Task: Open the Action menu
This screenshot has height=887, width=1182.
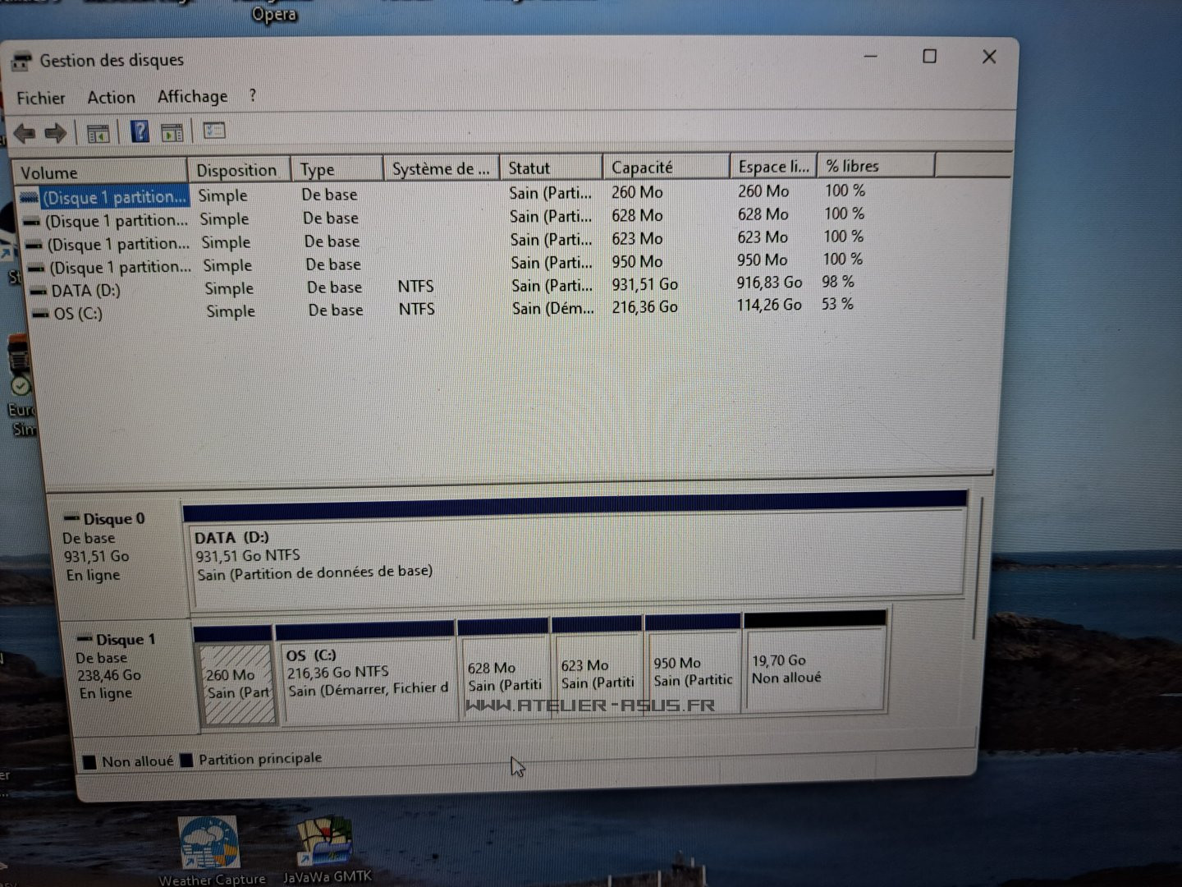Action: click(111, 97)
